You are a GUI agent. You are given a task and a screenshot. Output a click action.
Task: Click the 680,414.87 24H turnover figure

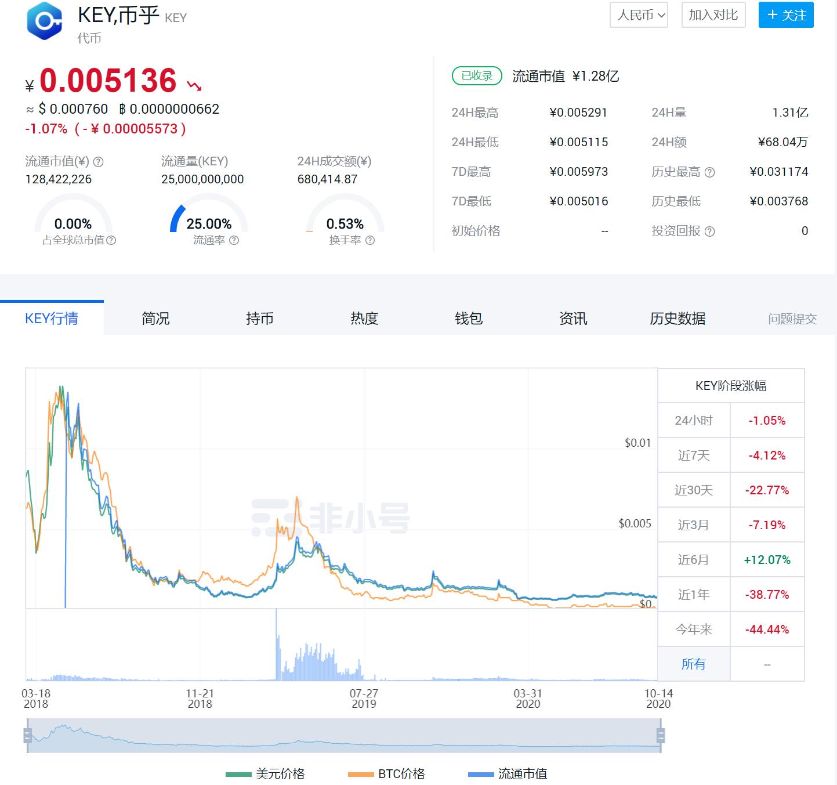click(328, 179)
